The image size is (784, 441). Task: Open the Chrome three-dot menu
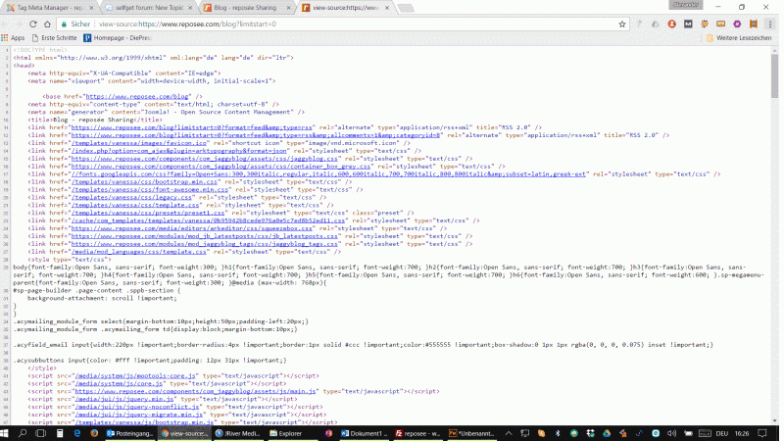tap(771, 23)
